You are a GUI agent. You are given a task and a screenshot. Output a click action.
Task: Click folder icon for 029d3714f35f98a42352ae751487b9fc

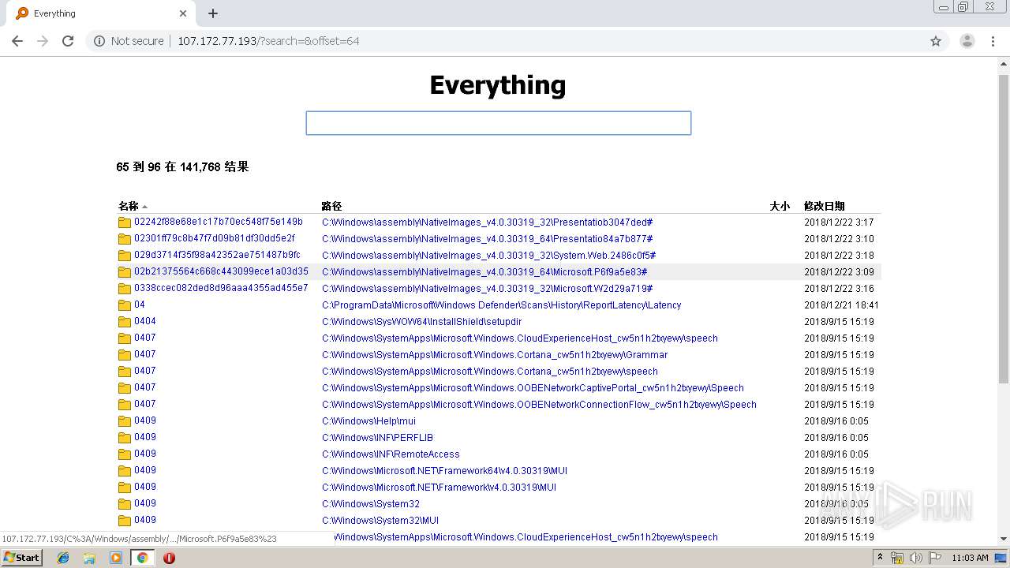125,256
